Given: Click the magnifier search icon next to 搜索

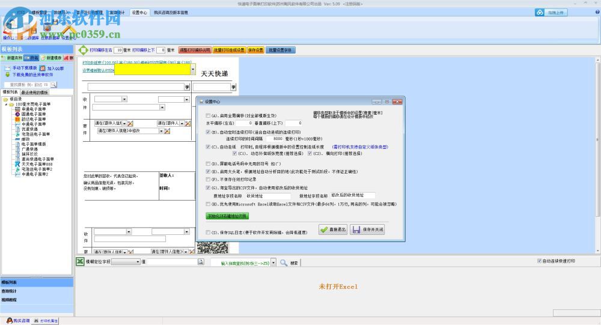Looking at the screenshot, I should [x=284, y=263].
